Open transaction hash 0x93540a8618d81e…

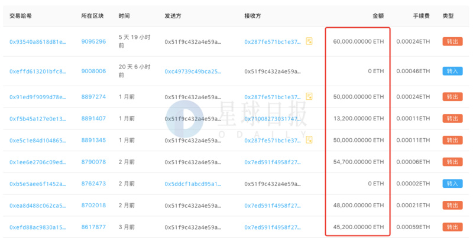pyautogui.click(x=38, y=41)
